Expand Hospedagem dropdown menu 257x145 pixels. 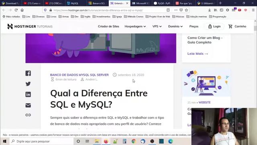tap(135, 26)
